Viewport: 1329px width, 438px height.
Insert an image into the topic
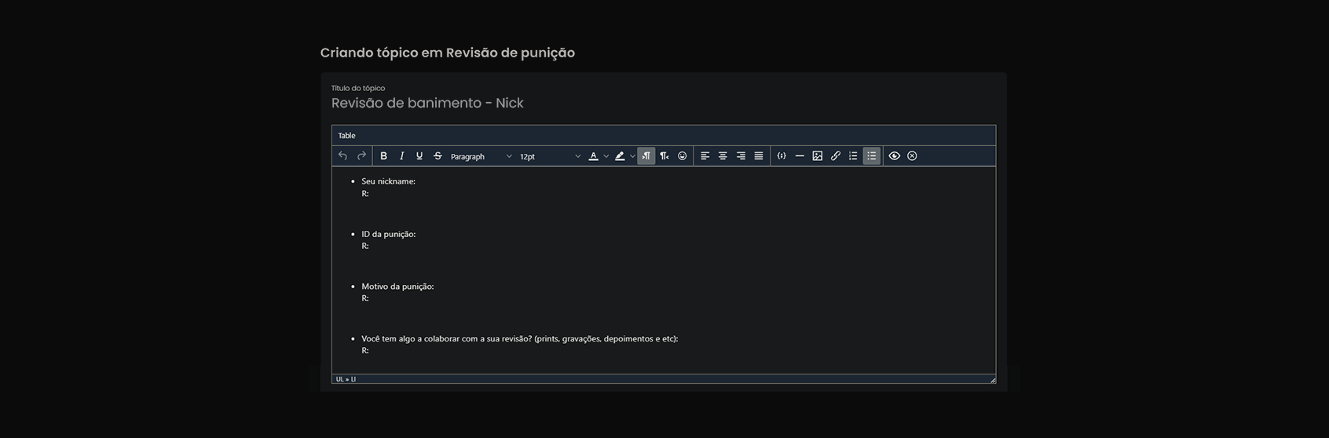point(817,156)
